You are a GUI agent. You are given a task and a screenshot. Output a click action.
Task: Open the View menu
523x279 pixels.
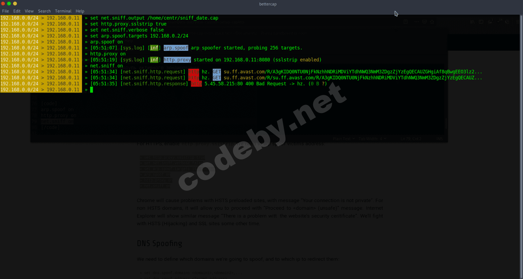coord(29,11)
